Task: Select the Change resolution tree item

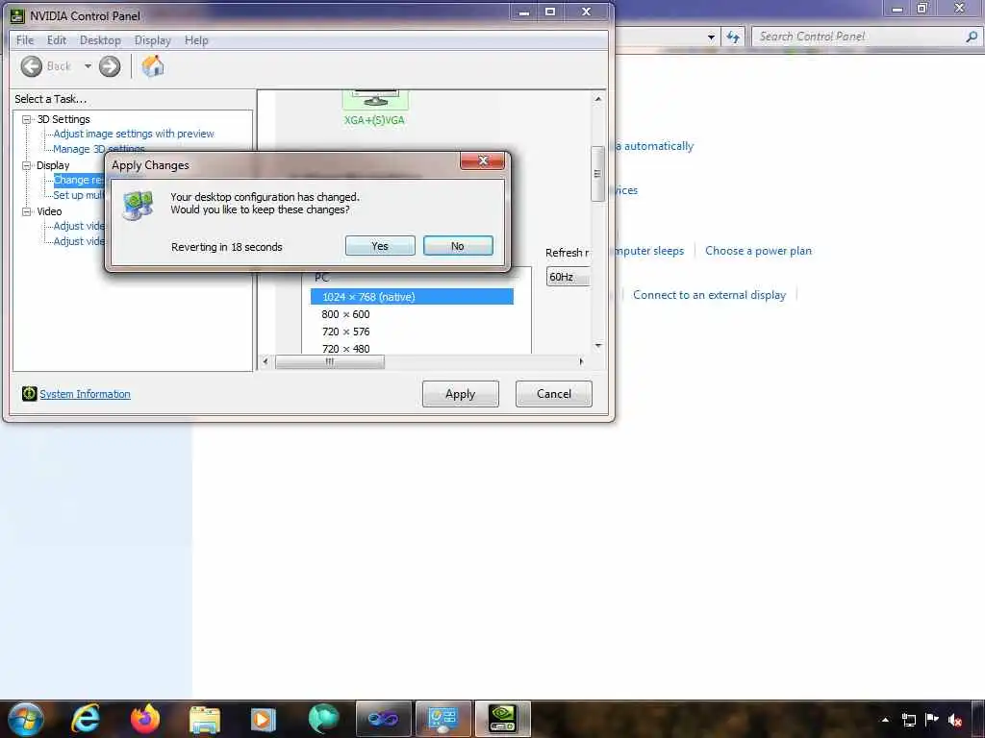Action: click(79, 180)
